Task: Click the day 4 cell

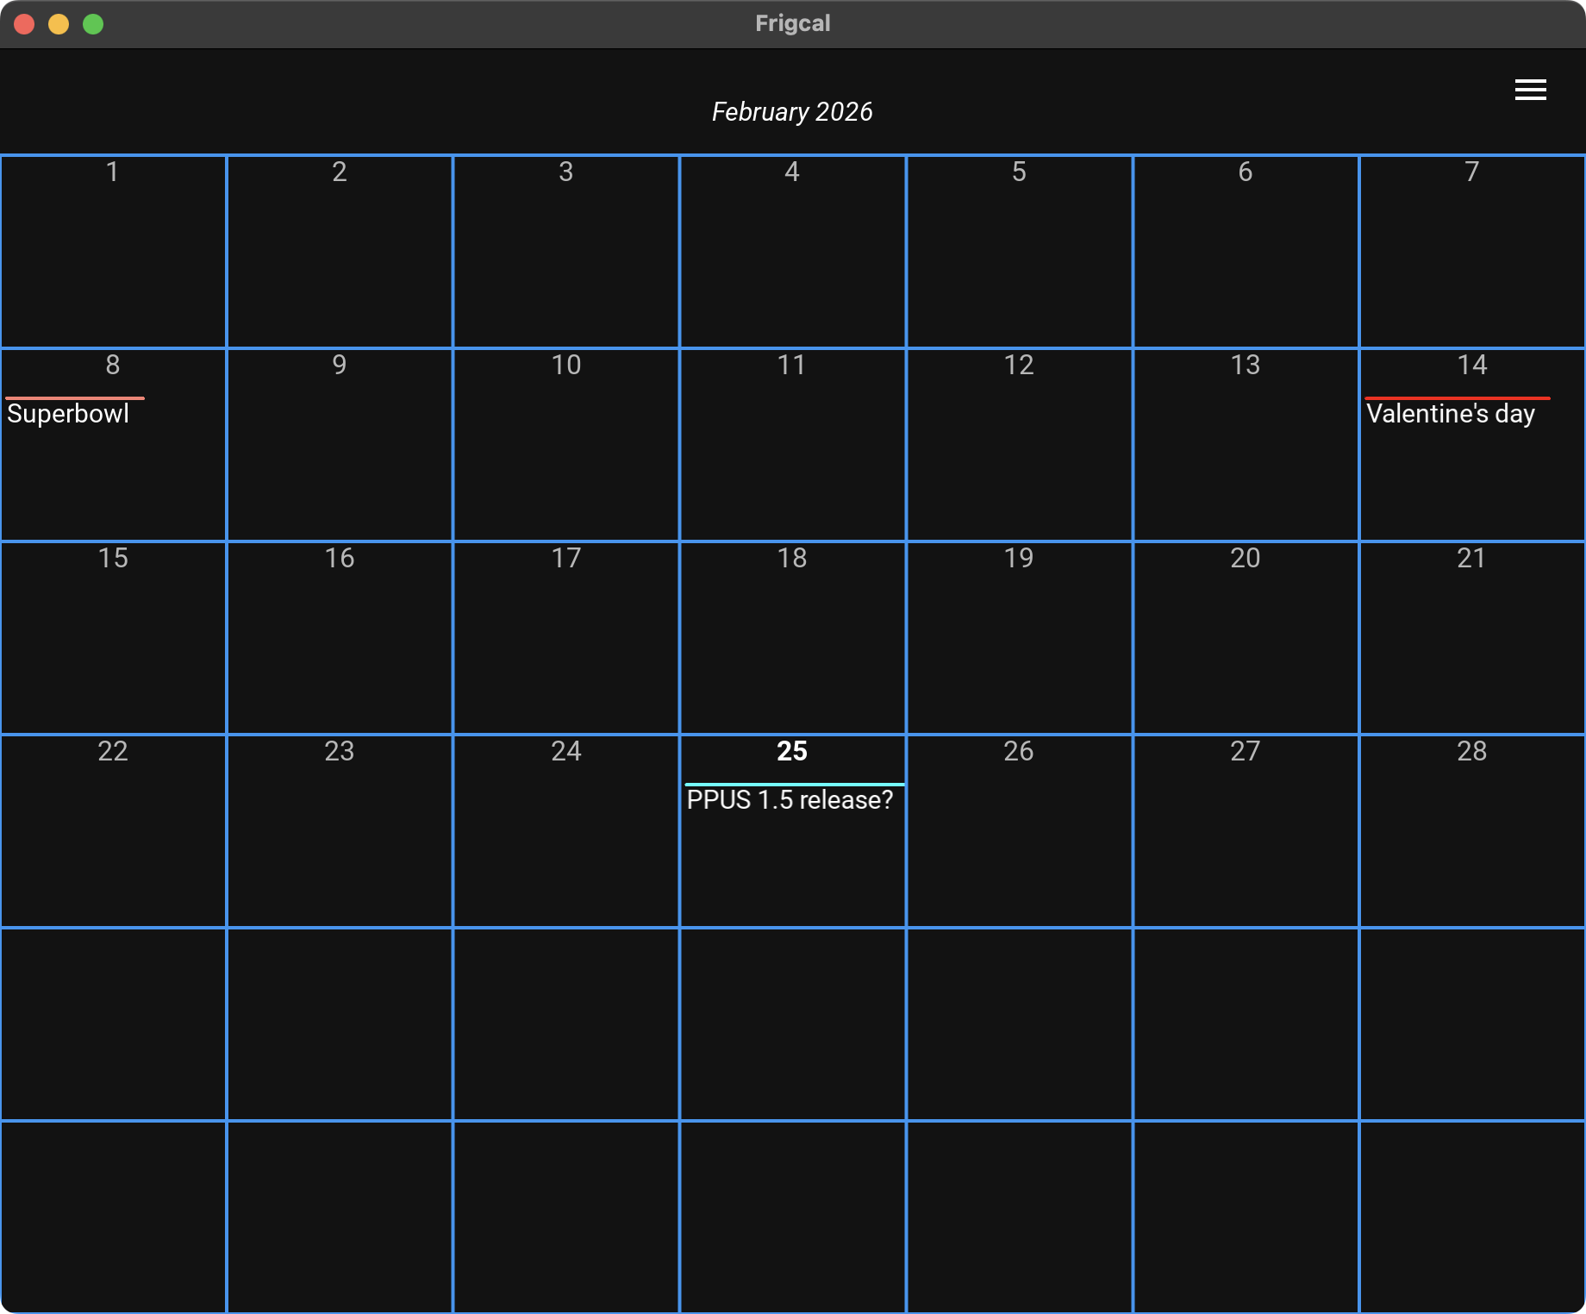Action: pos(792,252)
